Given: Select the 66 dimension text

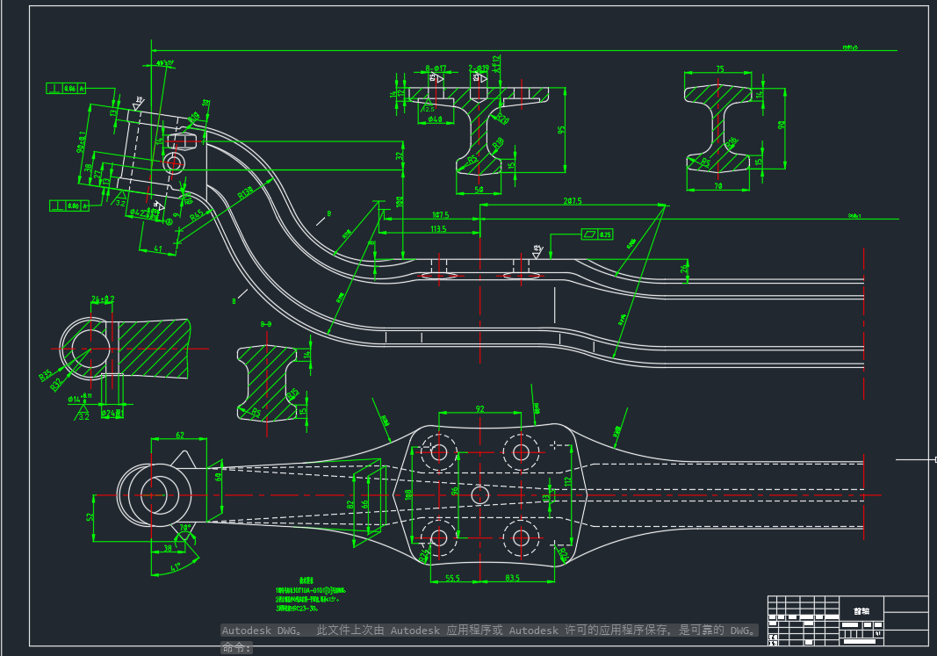Looking at the screenshot, I should [x=364, y=505].
